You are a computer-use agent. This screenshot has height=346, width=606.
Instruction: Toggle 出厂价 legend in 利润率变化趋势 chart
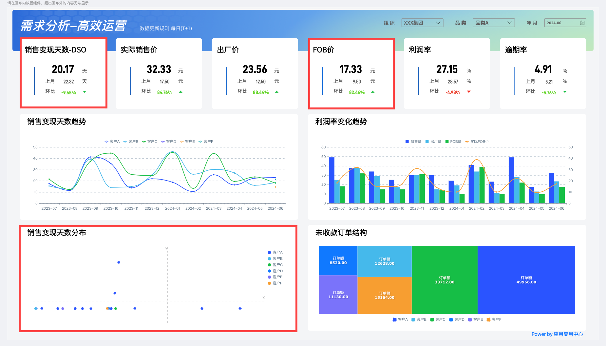click(433, 142)
